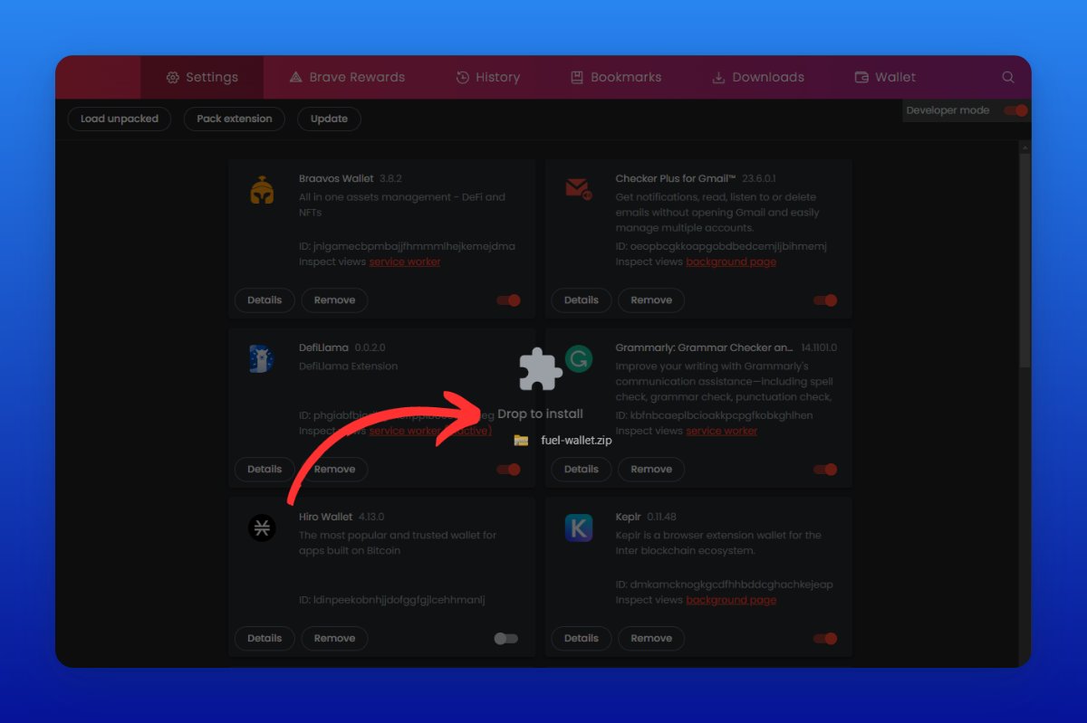Open the Wallet tab
The width and height of the screenshot is (1087, 723).
(885, 78)
